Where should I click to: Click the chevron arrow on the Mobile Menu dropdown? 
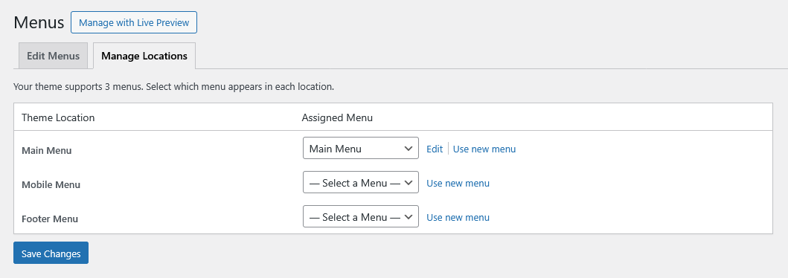(x=408, y=183)
